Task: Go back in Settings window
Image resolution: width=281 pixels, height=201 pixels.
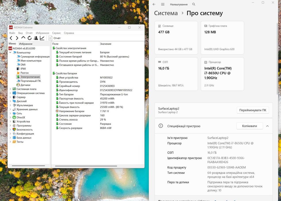Action: pyautogui.click(x=154, y=4)
